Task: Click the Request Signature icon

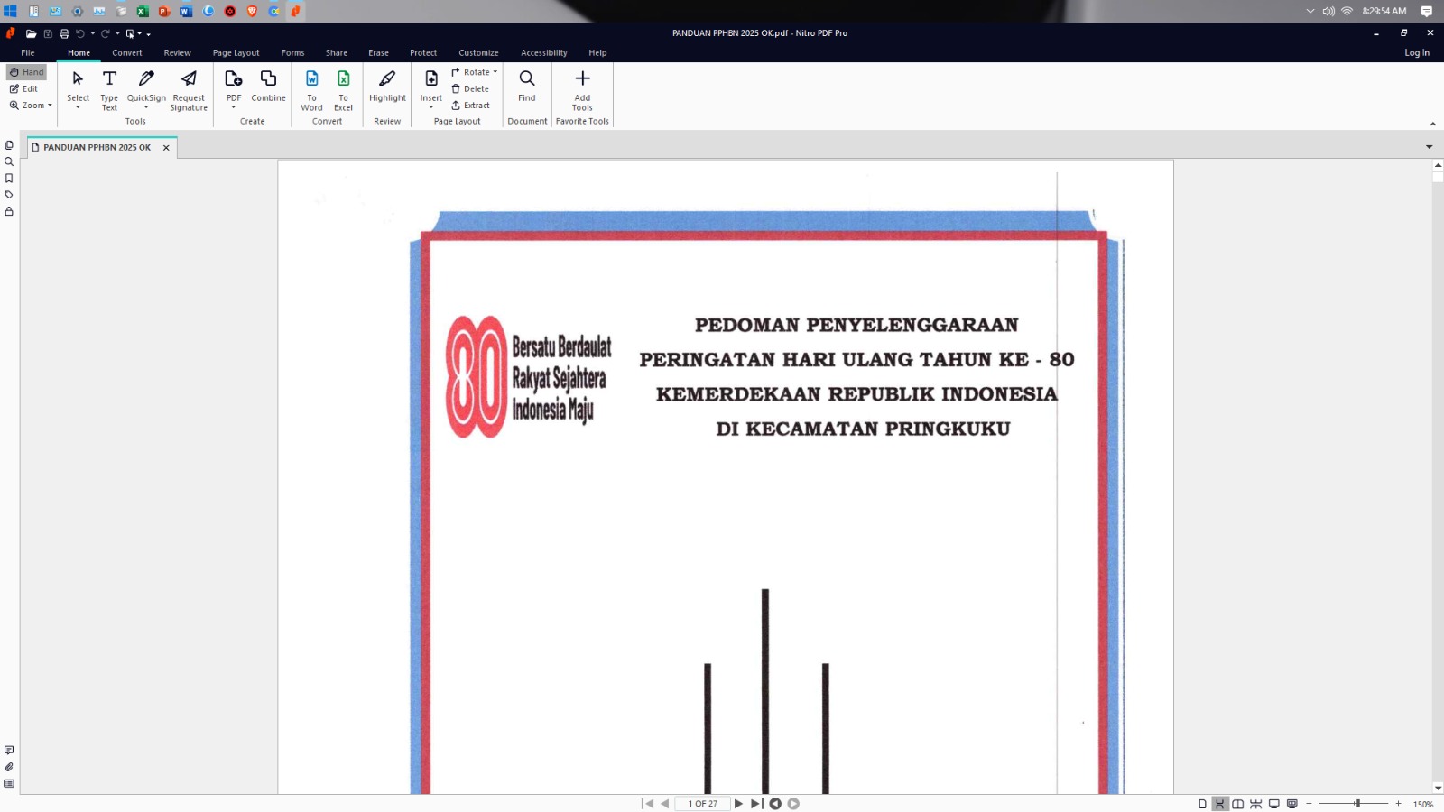Action: coord(189,89)
